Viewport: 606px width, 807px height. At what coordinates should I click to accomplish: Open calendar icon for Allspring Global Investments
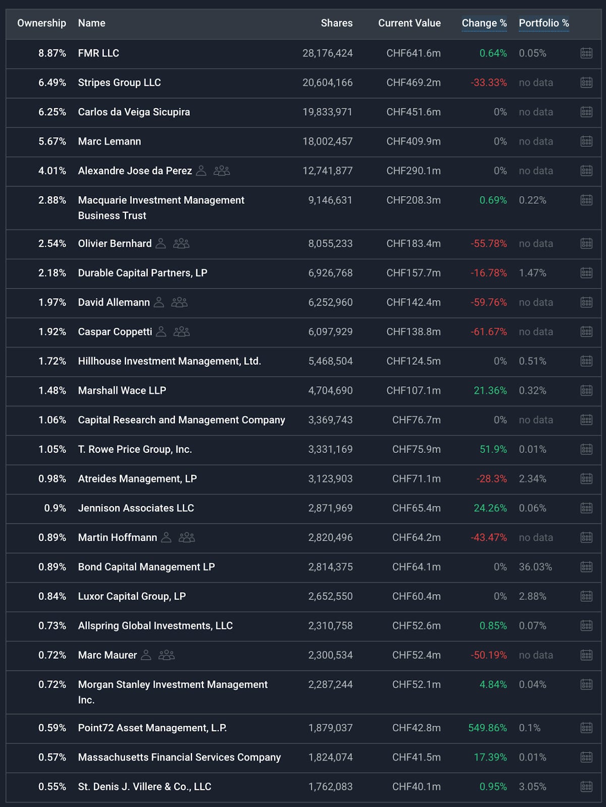pyautogui.click(x=586, y=625)
